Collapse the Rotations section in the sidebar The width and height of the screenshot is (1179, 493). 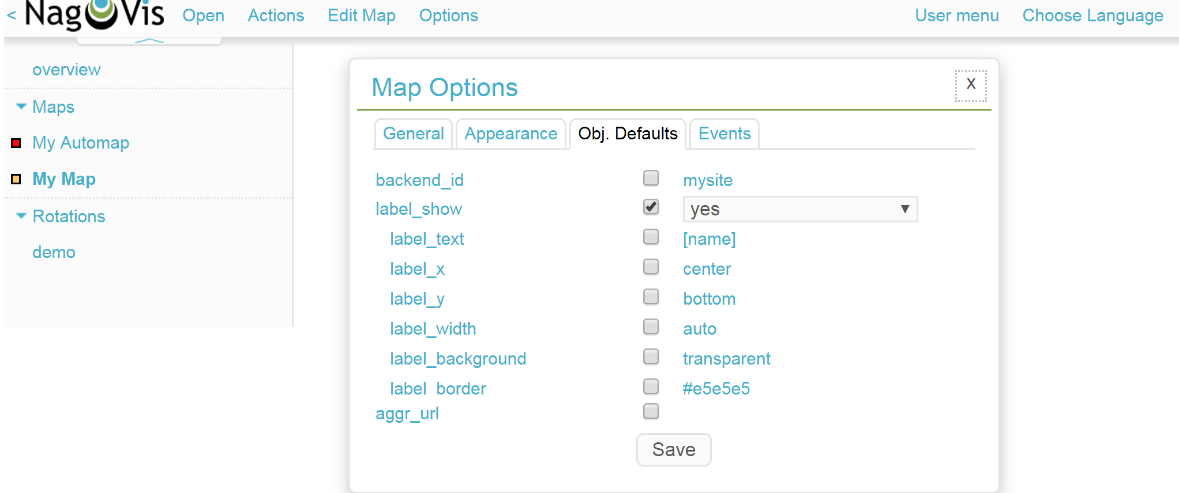tap(21, 215)
